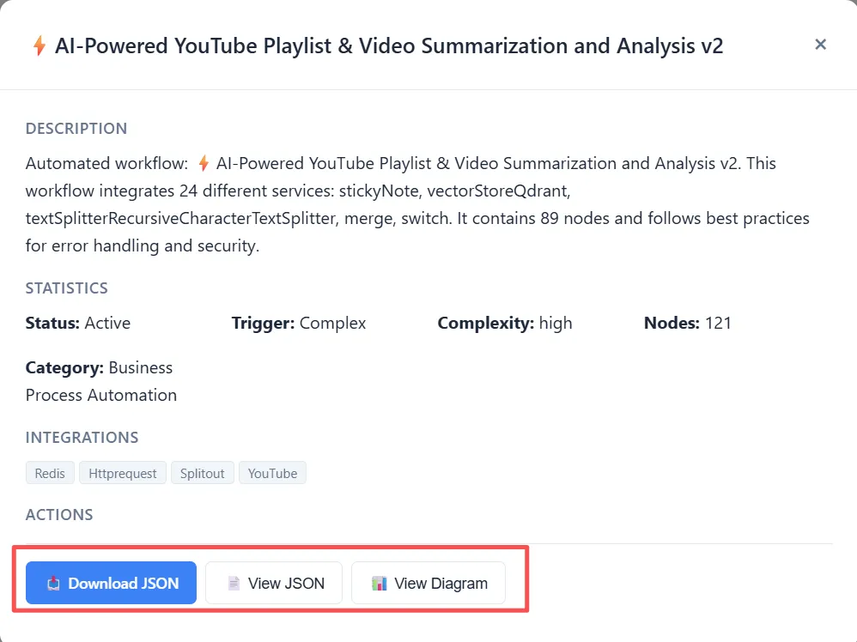Select the Httprequest integration tag
The height and width of the screenshot is (642, 857).
point(125,473)
